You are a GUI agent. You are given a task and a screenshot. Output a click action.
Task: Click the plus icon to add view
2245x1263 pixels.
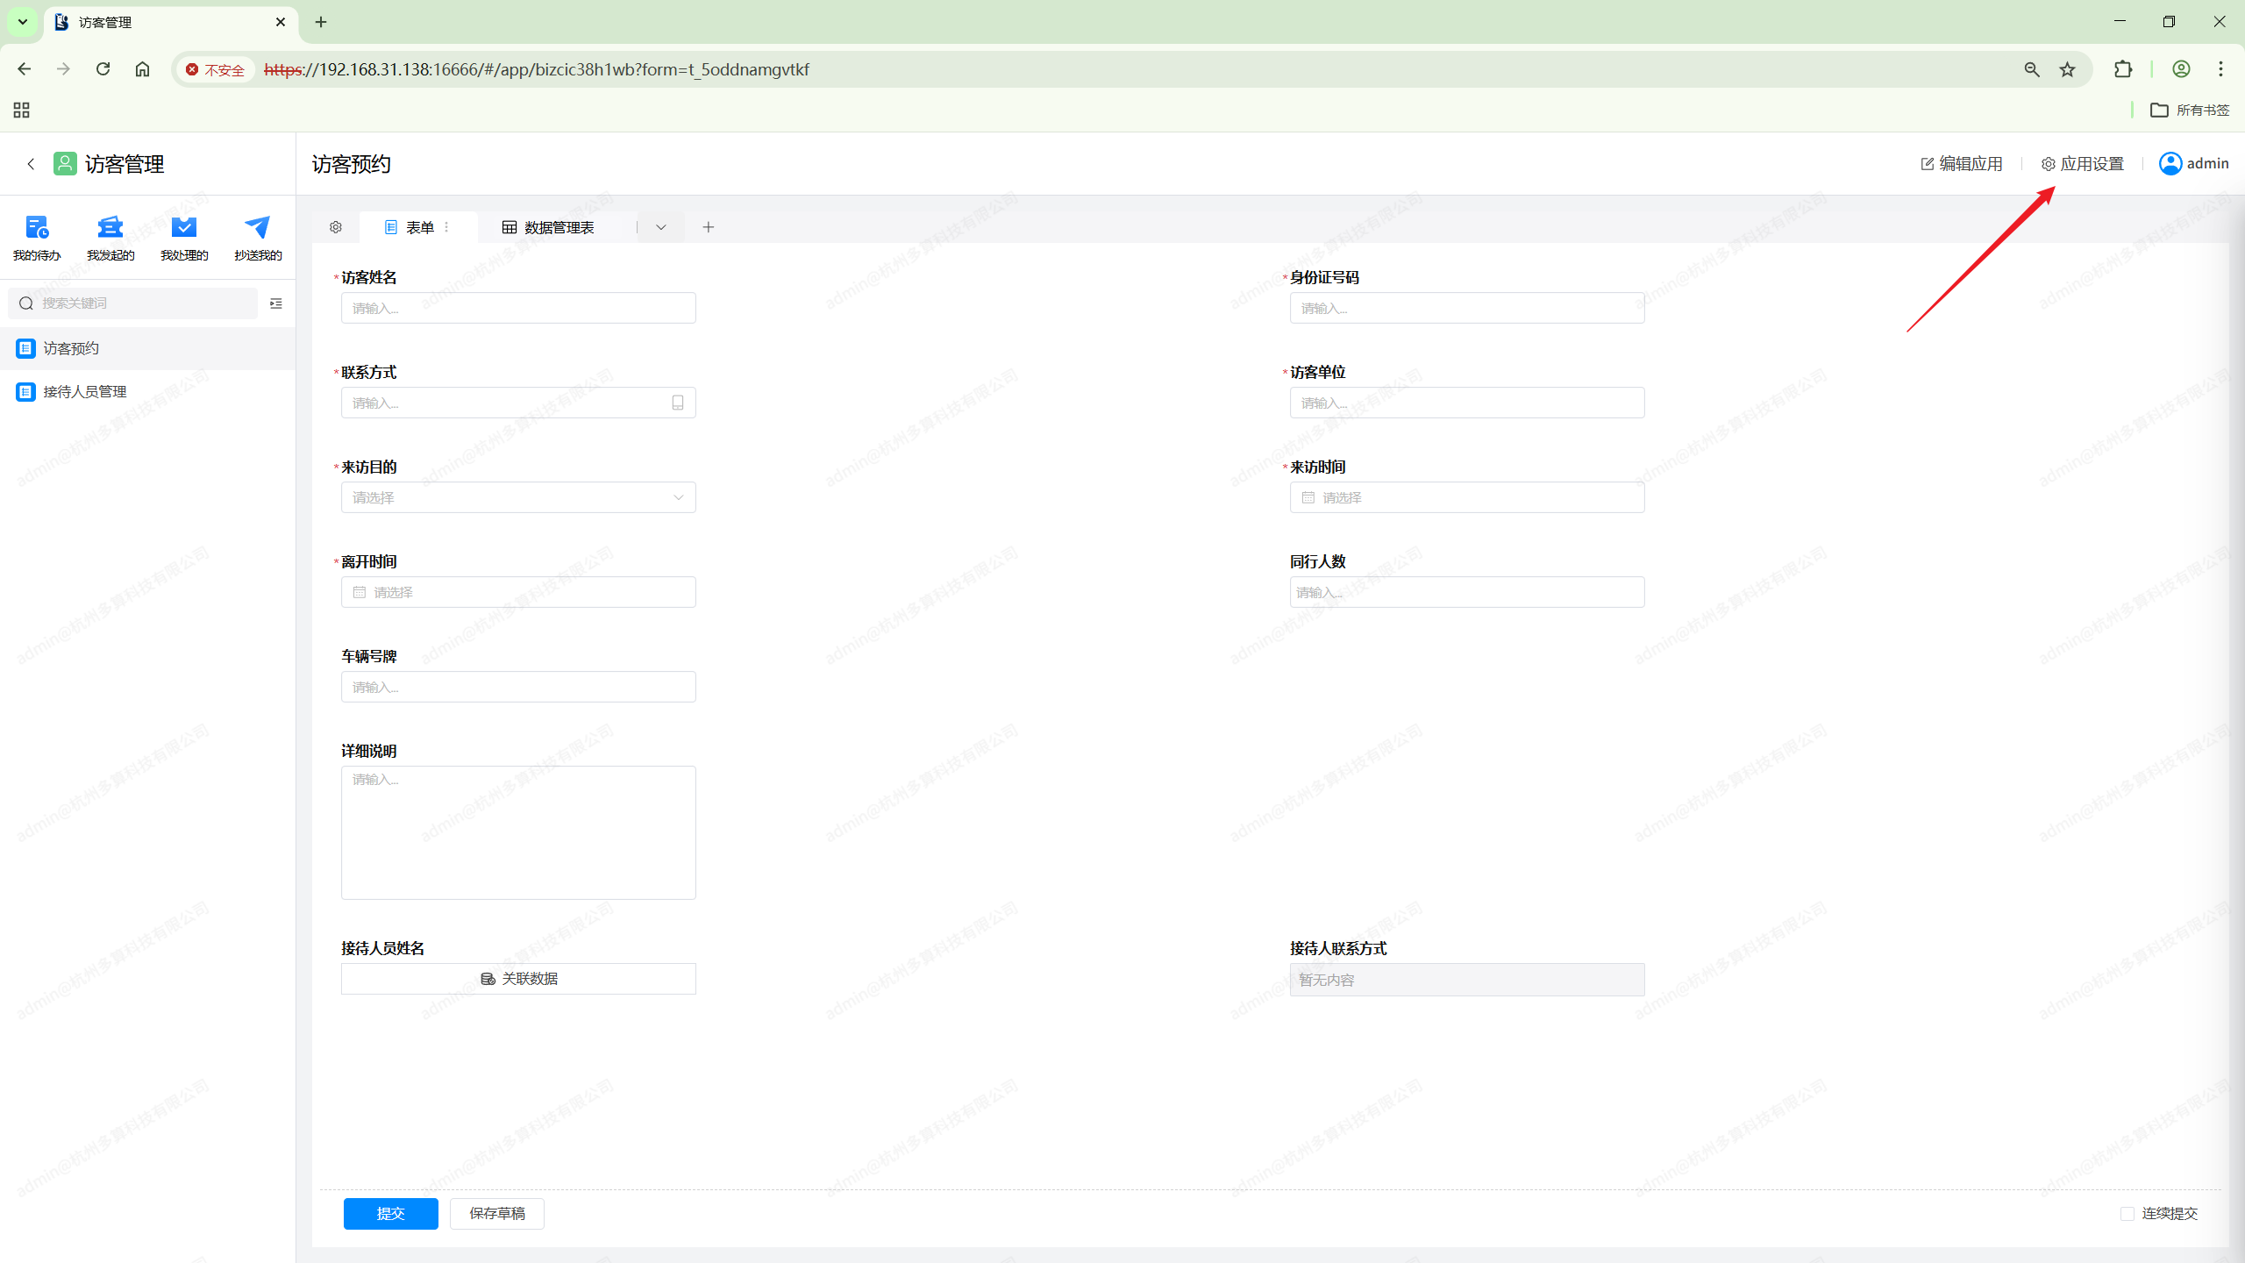pyautogui.click(x=709, y=227)
